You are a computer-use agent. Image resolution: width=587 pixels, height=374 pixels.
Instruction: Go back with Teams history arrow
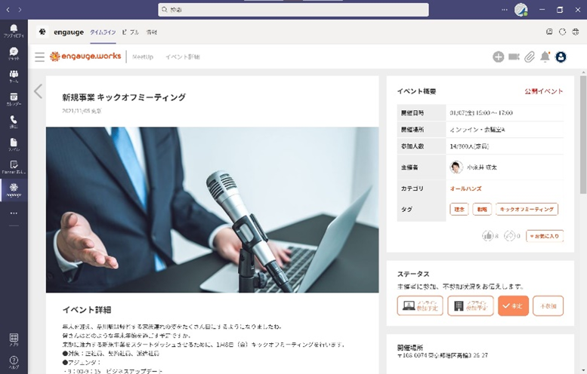coord(8,10)
